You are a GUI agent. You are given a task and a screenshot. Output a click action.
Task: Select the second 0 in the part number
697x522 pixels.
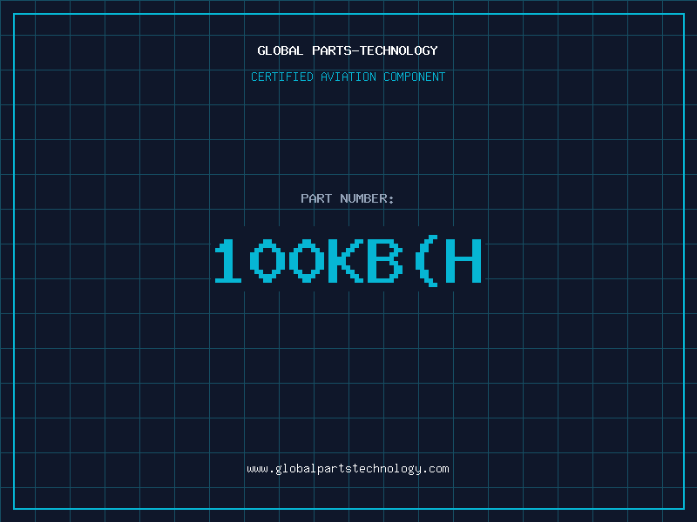[305, 261]
